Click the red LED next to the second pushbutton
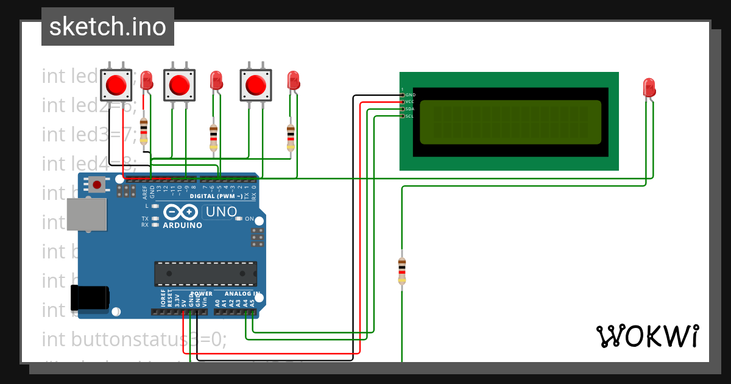This screenshot has width=731, height=384. point(215,82)
